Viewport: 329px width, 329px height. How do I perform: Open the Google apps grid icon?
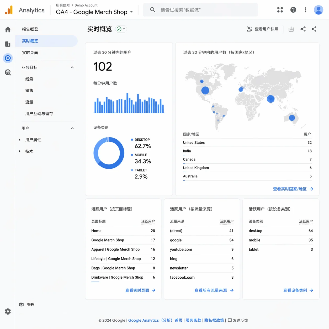tap(280, 10)
